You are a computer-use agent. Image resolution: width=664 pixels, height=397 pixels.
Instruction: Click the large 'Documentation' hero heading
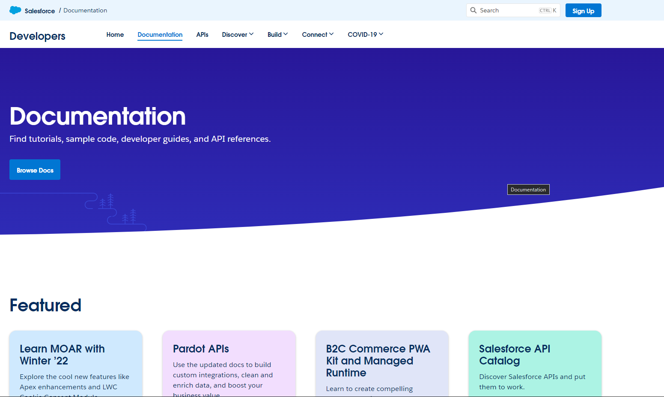click(x=98, y=116)
